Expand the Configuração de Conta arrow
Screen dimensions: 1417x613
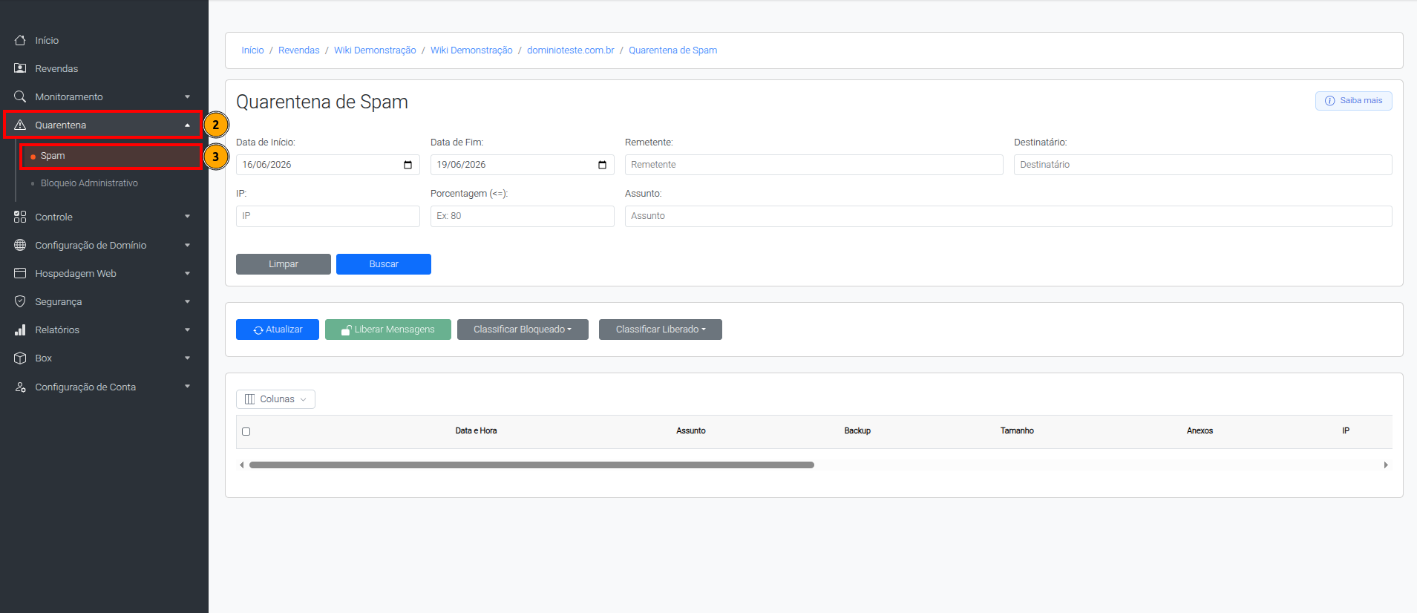187,387
